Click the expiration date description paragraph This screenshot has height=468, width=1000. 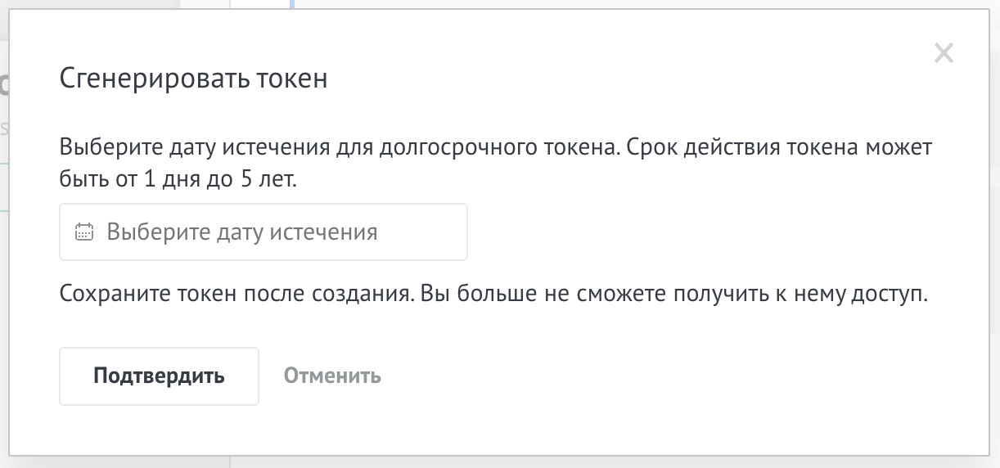pyautogui.click(x=497, y=164)
